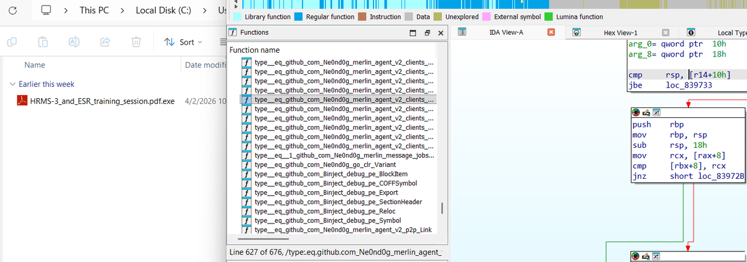The image size is (747, 262).
Task: Click the red PDF icon of HRMS-3 file
Action: click(x=21, y=101)
